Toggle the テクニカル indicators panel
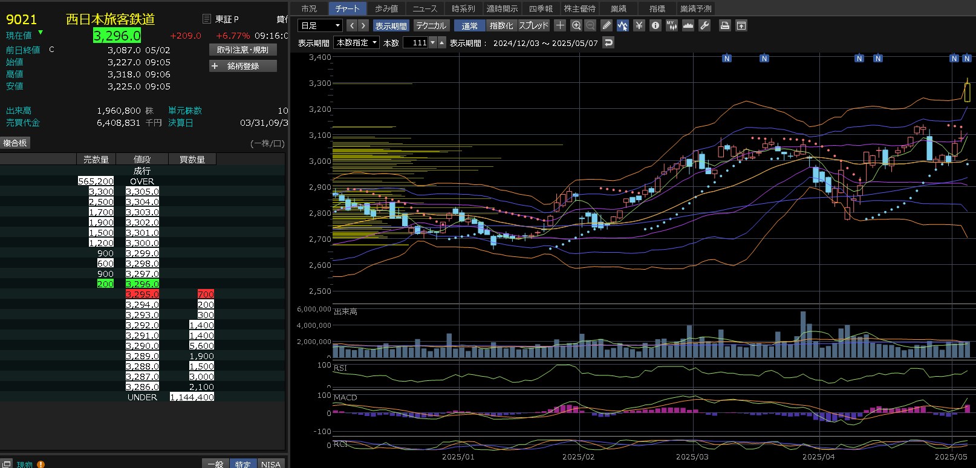 (431, 25)
